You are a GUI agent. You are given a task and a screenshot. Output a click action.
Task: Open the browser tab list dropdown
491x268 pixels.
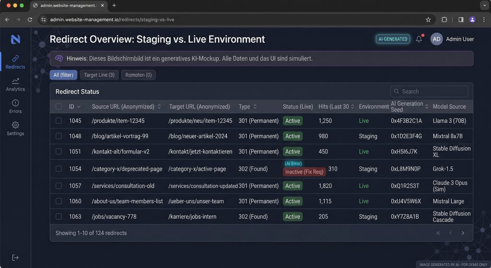(484, 5)
